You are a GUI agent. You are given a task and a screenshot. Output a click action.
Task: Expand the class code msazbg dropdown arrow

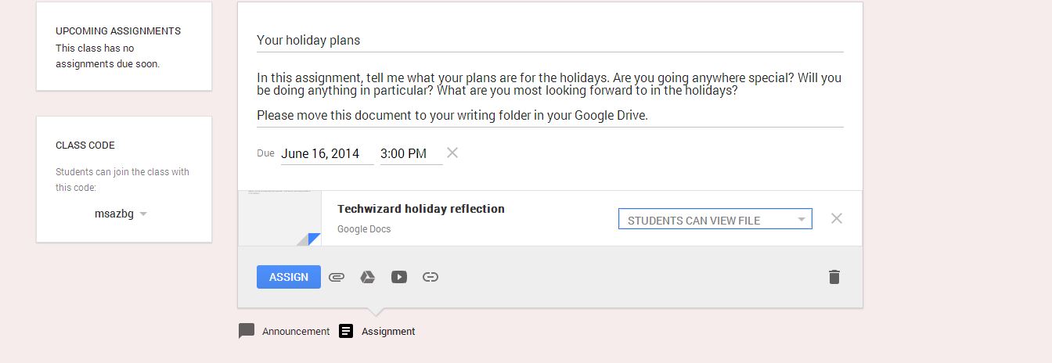point(143,214)
